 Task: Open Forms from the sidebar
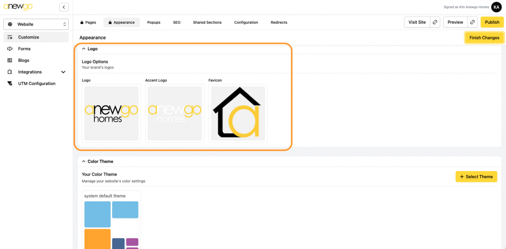(24, 49)
